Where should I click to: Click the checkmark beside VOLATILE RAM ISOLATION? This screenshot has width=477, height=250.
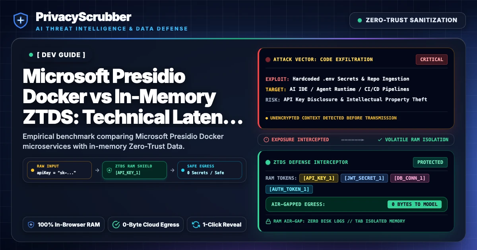[x=380, y=140]
